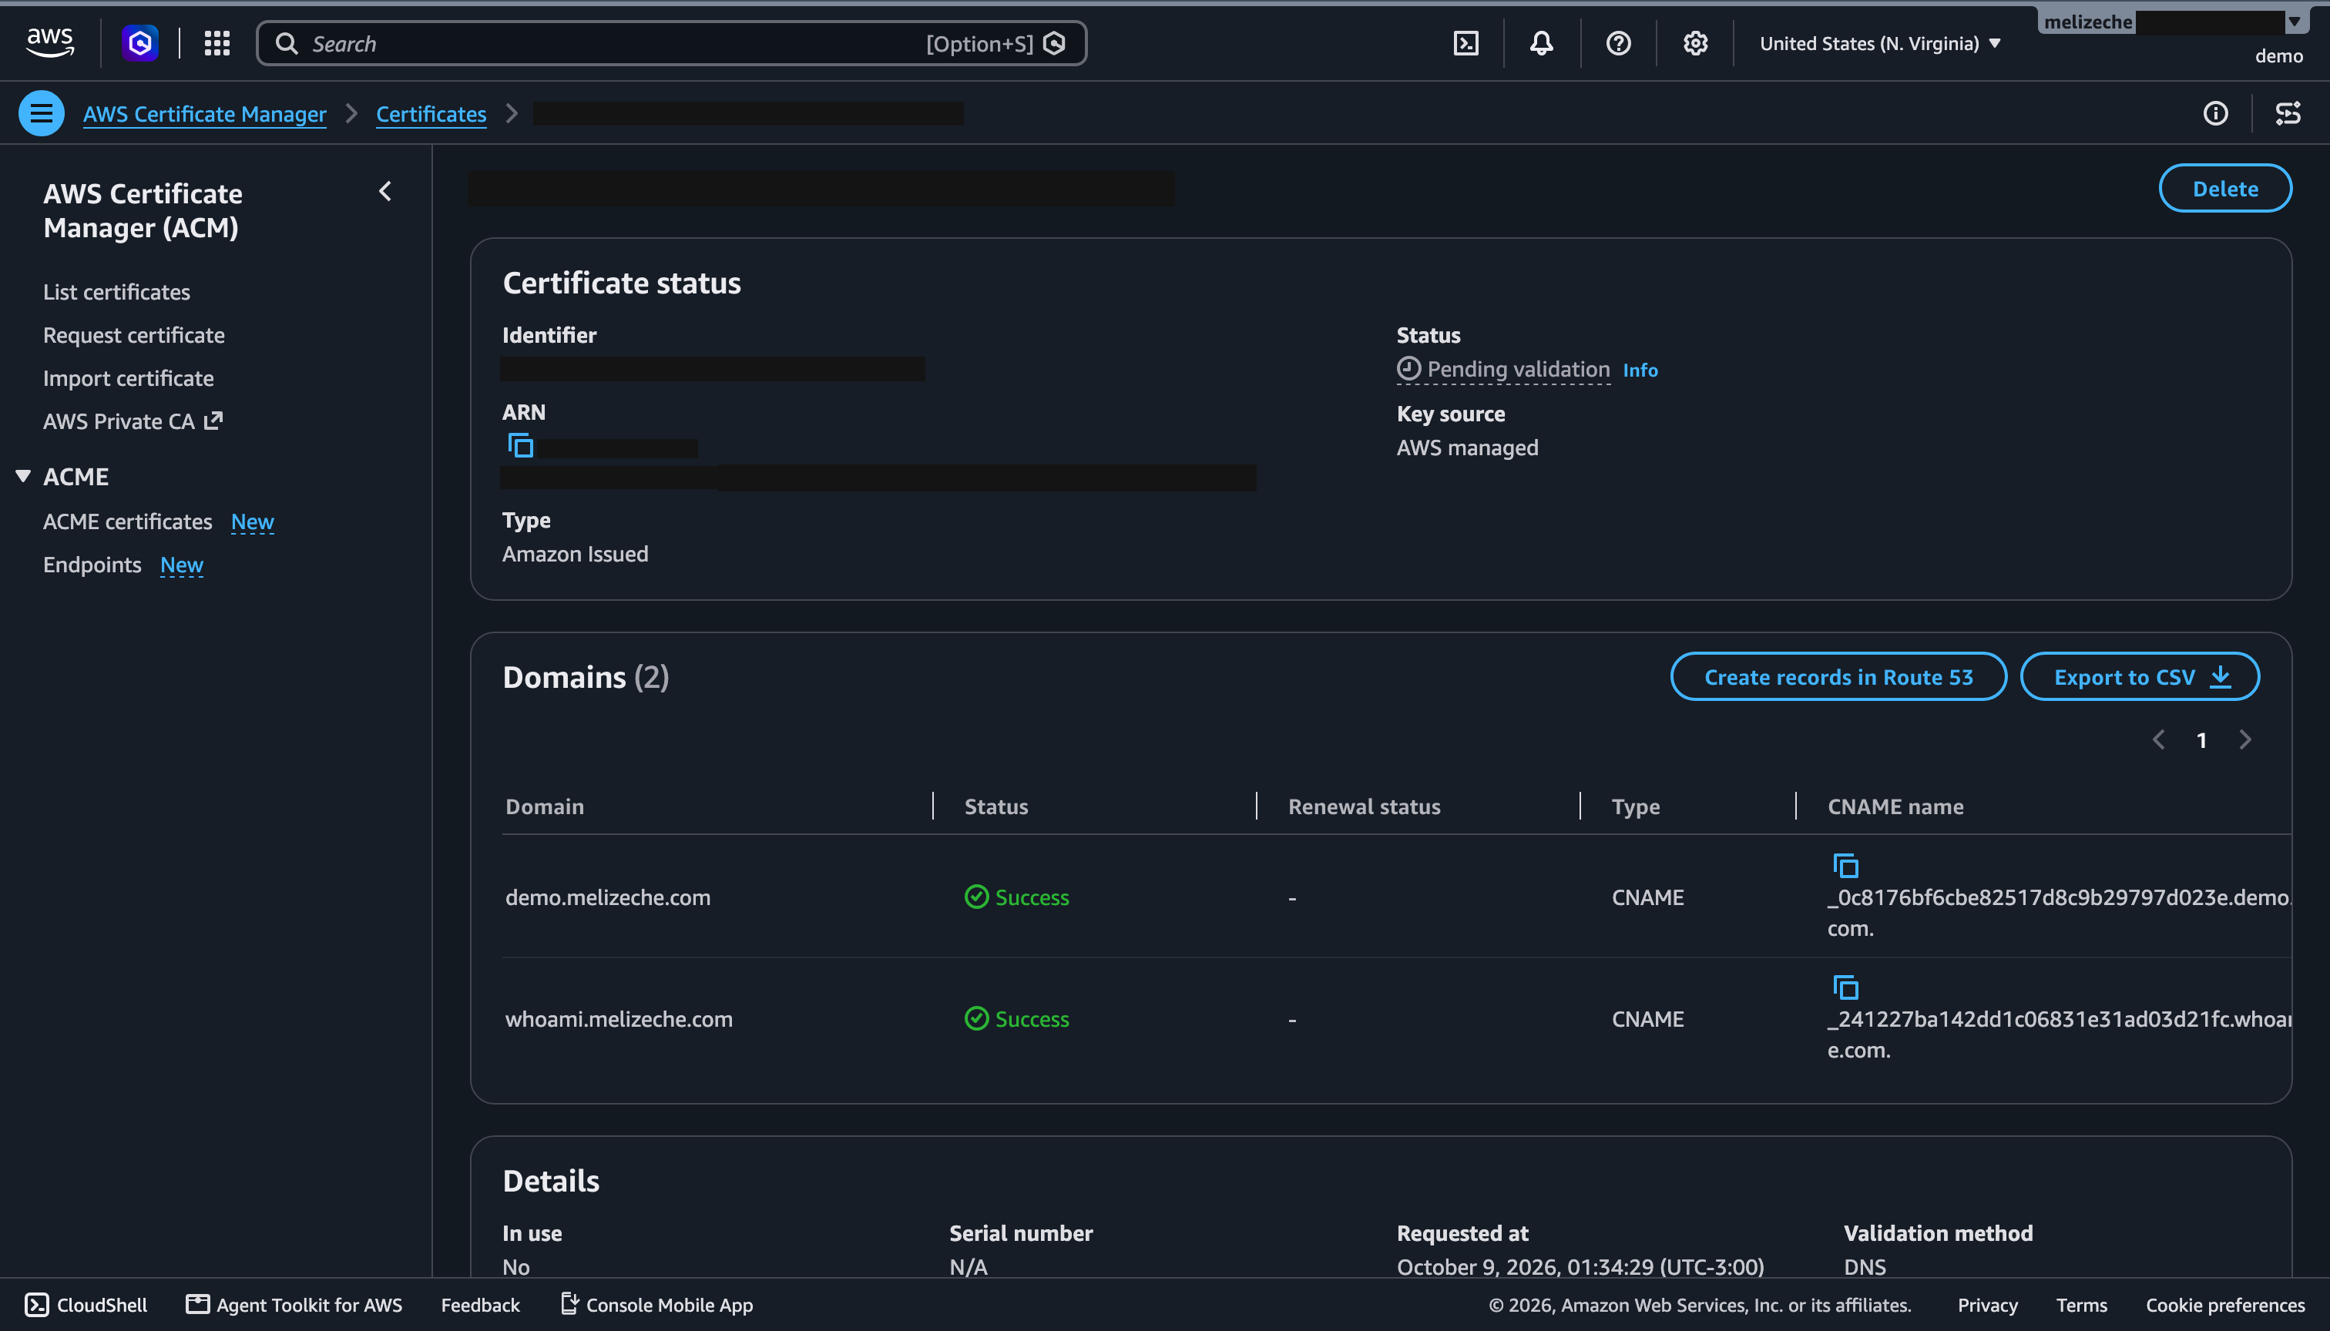Image resolution: width=2330 pixels, height=1331 pixels.
Task: Open Feedback in the footer
Action: click(x=480, y=1305)
